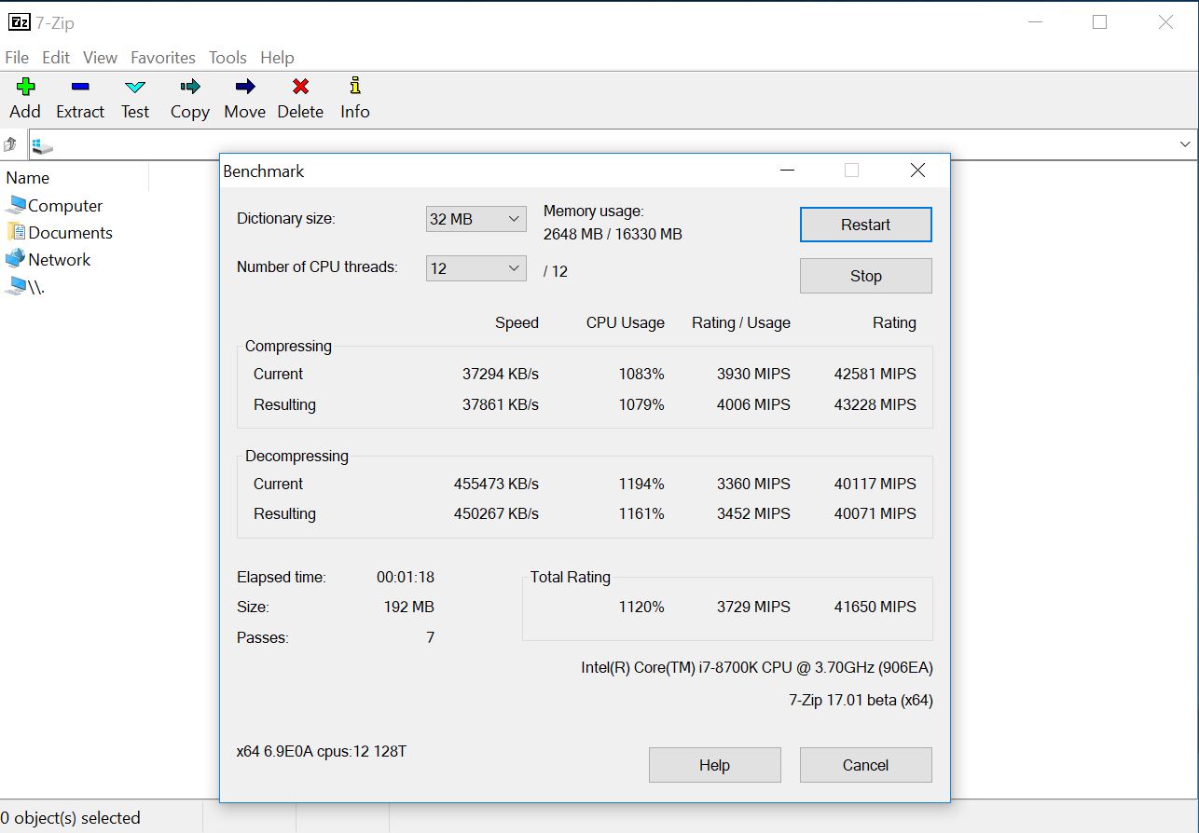Open the Number of CPU threads dropdown
The height and width of the screenshot is (833, 1199).
[475, 268]
